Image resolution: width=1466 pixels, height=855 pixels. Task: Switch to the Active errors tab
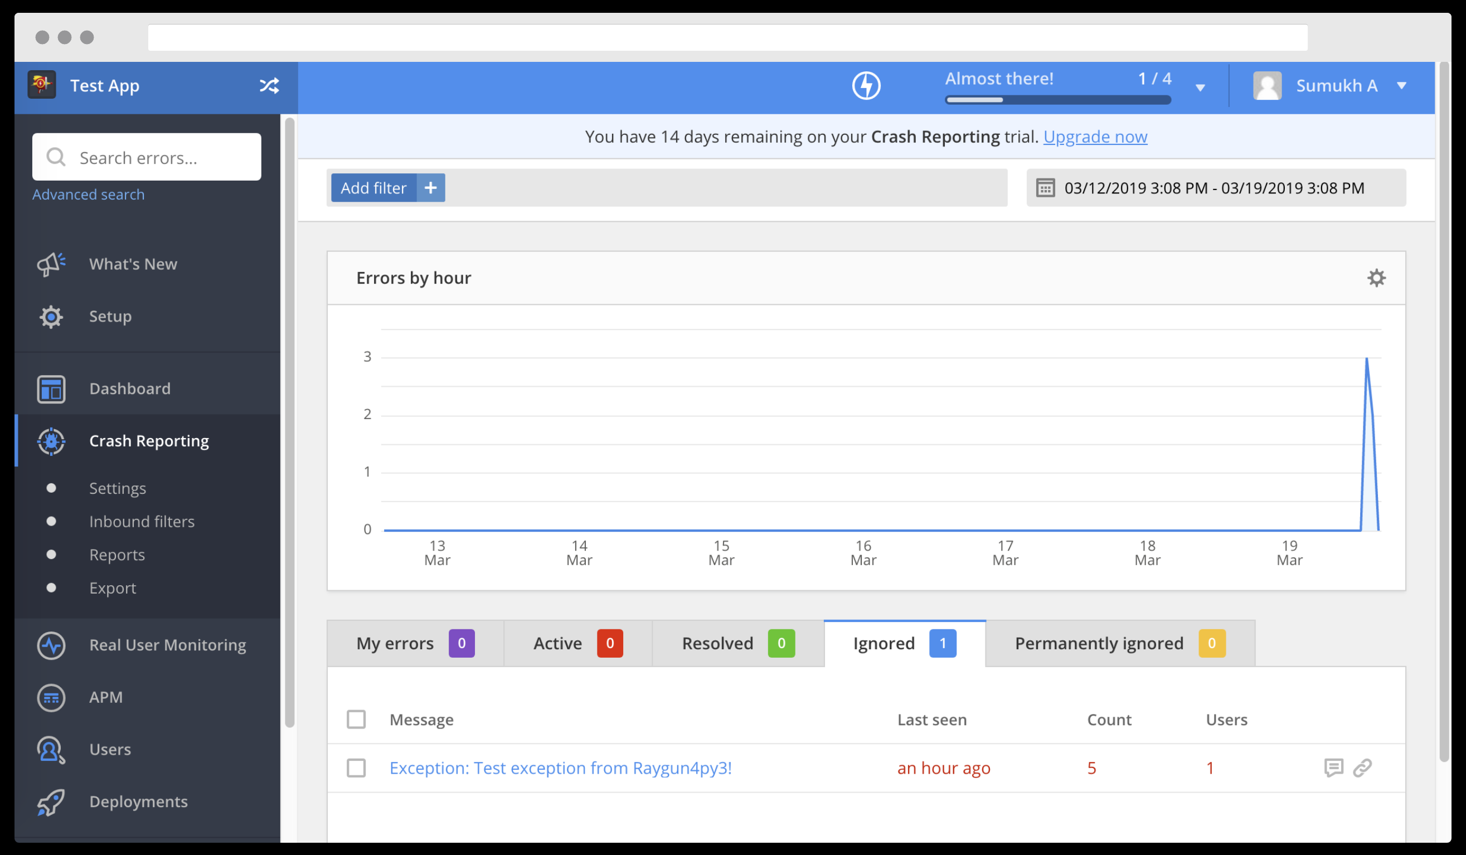click(577, 643)
